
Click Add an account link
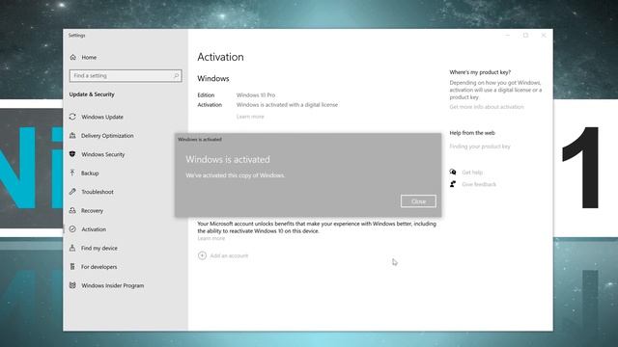point(229,255)
